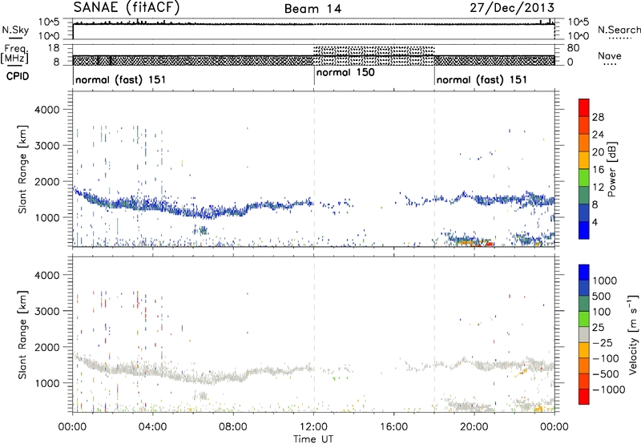The image size is (641, 444).
Task: Click the 'Time UT' axis title
Action: (x=313, y=439)
